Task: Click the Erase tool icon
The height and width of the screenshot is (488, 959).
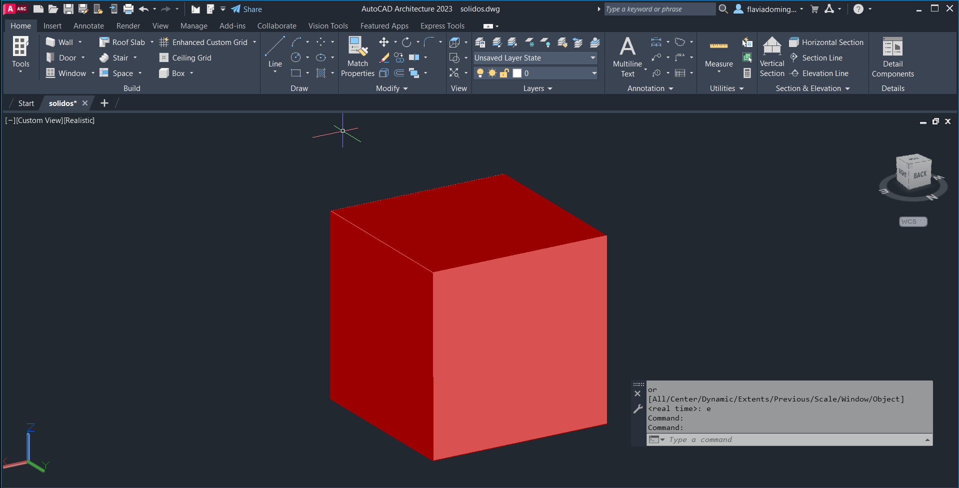Action: [384, 57]
